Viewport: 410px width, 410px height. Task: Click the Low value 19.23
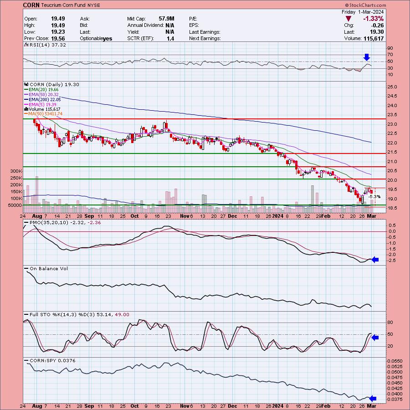coord(58,32)
